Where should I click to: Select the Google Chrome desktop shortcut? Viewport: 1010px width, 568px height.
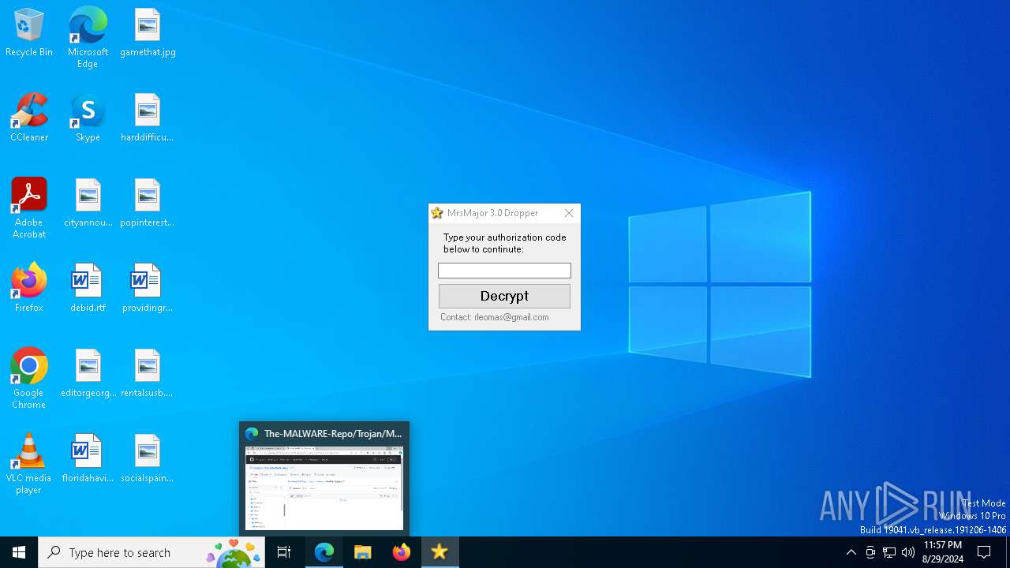pyautogui.click(x=29, y=379)
